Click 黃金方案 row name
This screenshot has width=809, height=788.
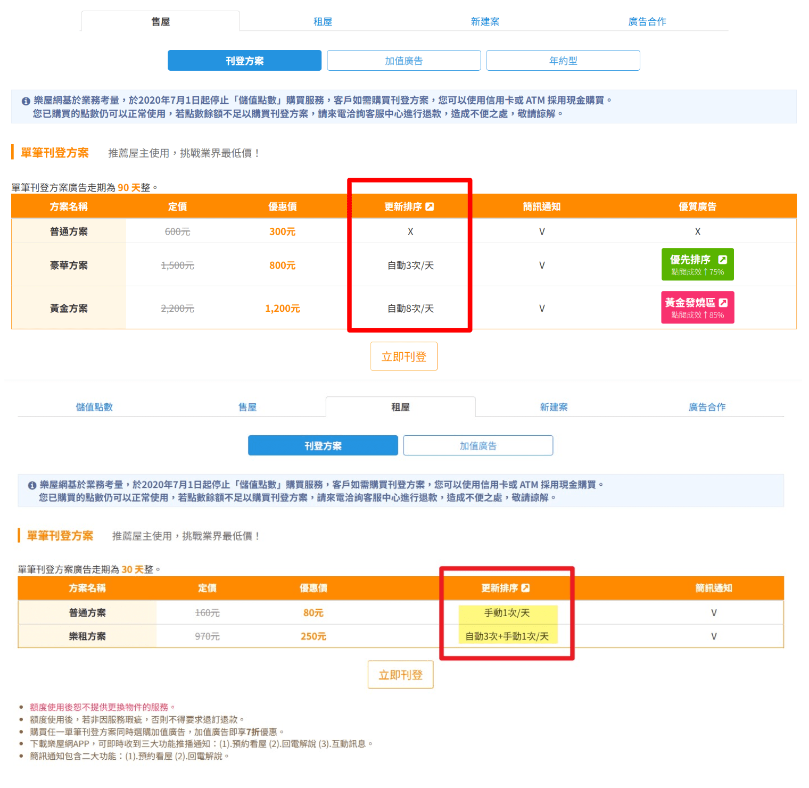point(69,309)
